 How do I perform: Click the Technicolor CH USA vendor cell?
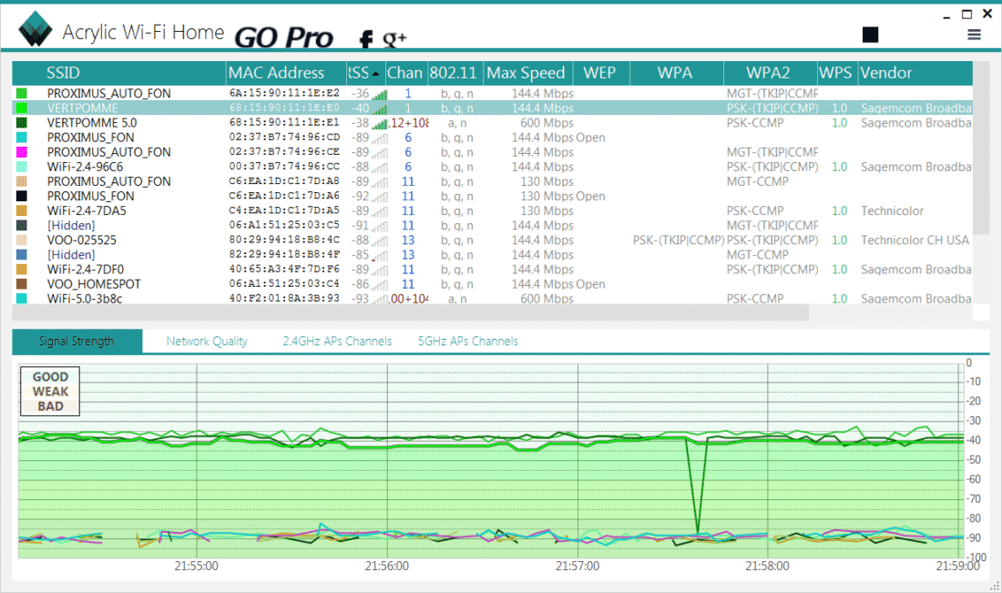coord(915,240)
